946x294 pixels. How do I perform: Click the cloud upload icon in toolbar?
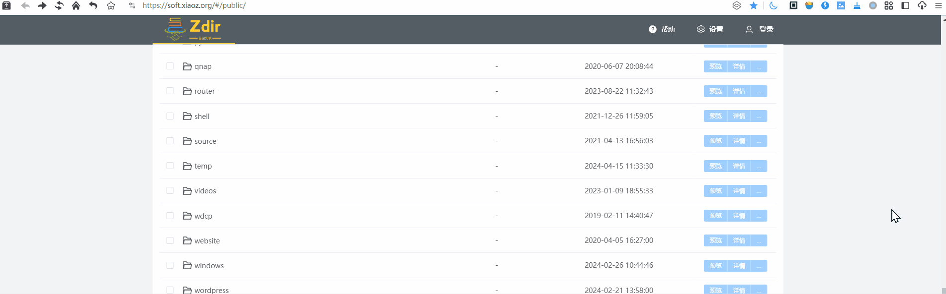coord(922,5)
